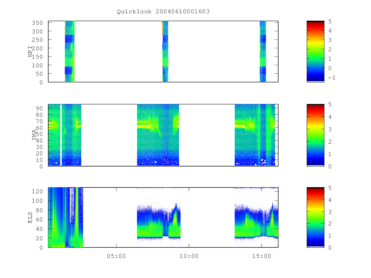Viewport: 371px width, 278px height.
Task: Click the 60 tick on ELS axis
Action: coord(39,219)
